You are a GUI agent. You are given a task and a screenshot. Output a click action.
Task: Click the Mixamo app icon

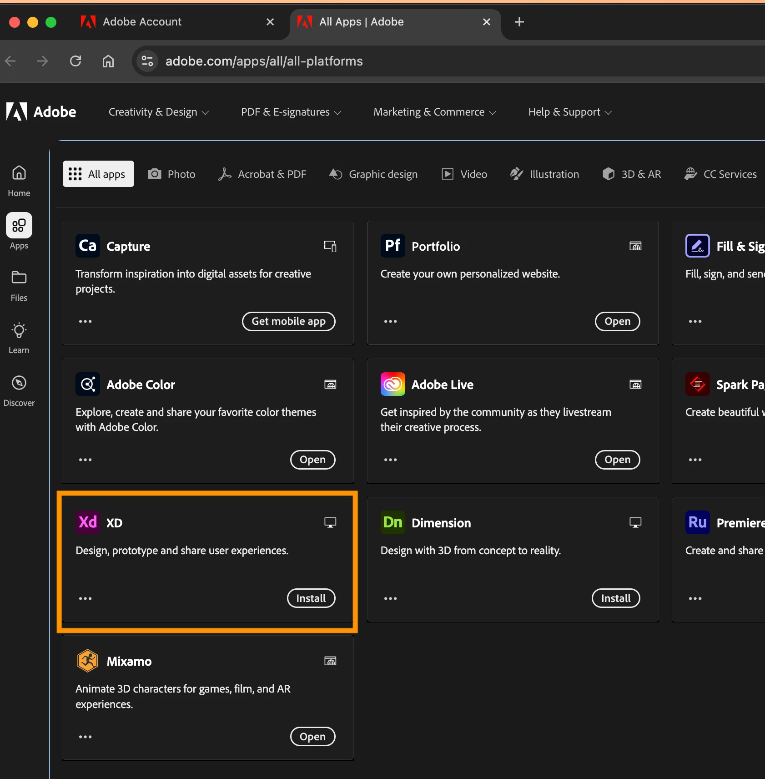click(88, 661)
